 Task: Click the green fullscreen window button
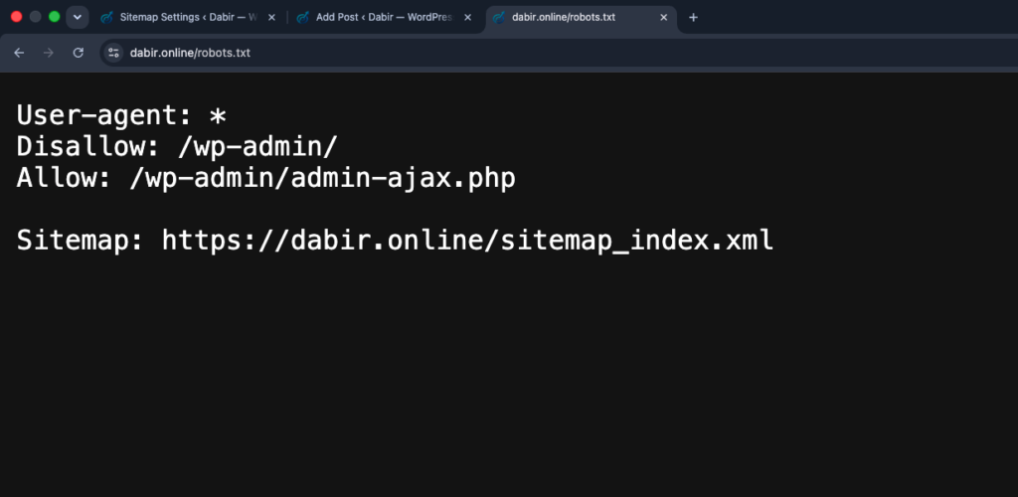coord(55,17)
